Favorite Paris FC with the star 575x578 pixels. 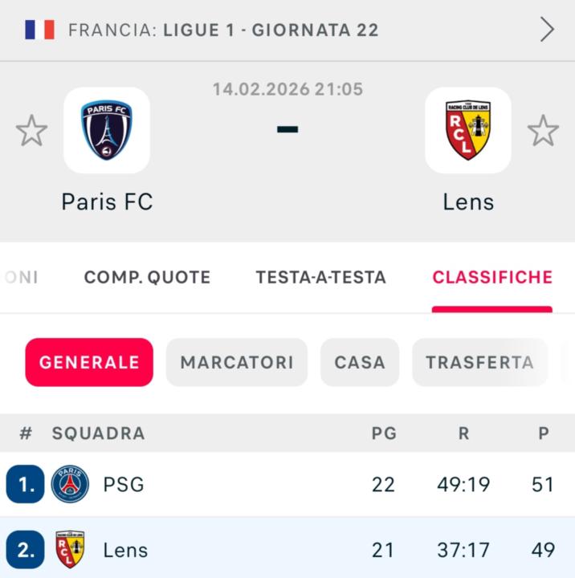pos(32,130)
